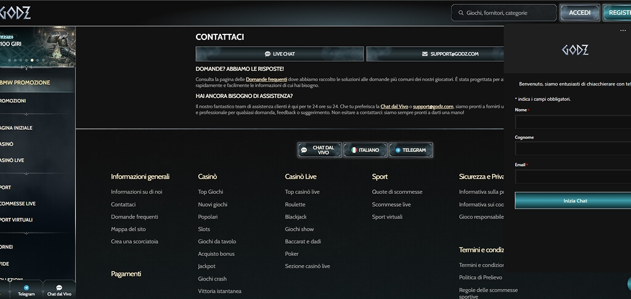Open the Sezione casinò live link
This screenshot has height=299, width=631.
[307, 266]
